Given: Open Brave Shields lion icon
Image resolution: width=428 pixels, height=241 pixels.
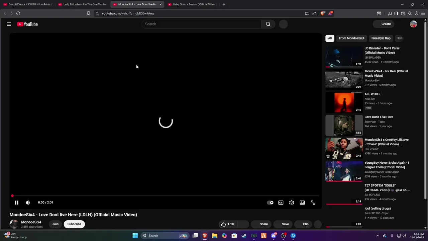Looking at the screenshot, I should pyautogui.click(x=323, y=13).
